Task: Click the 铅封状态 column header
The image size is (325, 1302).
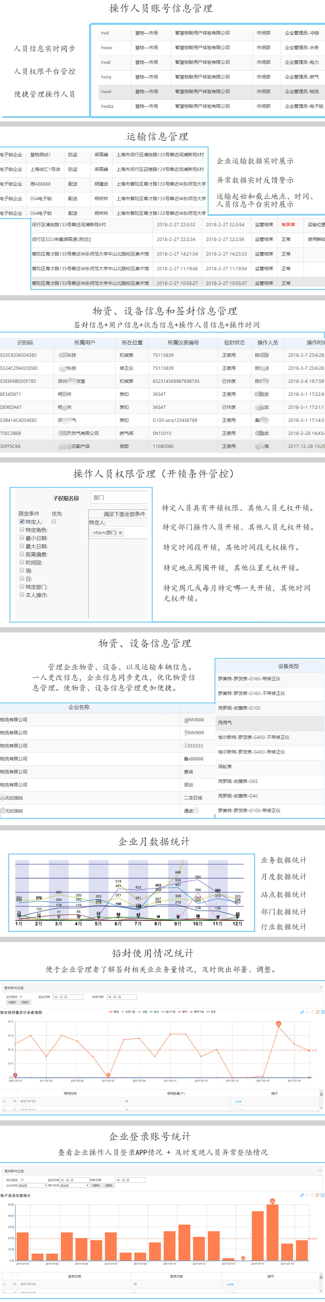Action: 234,343
